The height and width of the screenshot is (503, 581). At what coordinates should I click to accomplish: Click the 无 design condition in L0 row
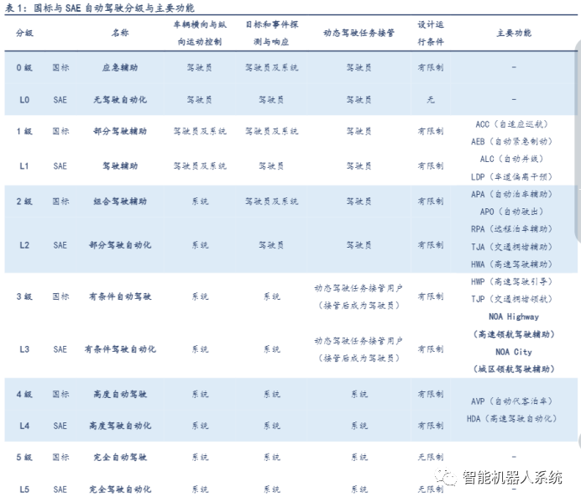pos(431,100)
